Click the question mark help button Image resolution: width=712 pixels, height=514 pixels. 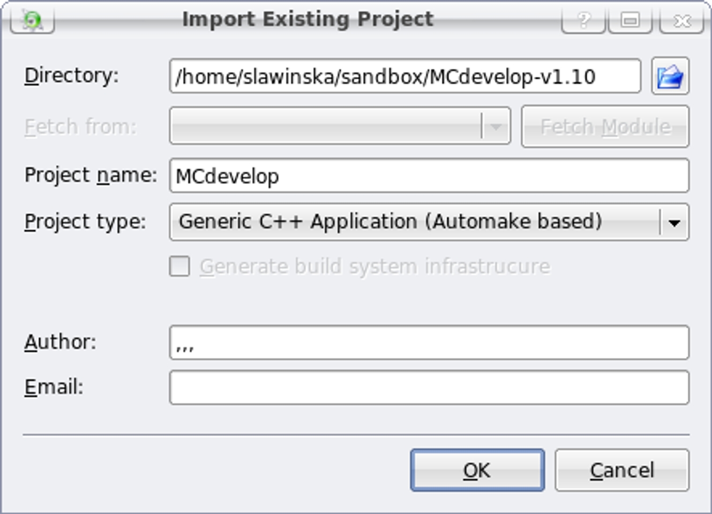pos(583,20)
